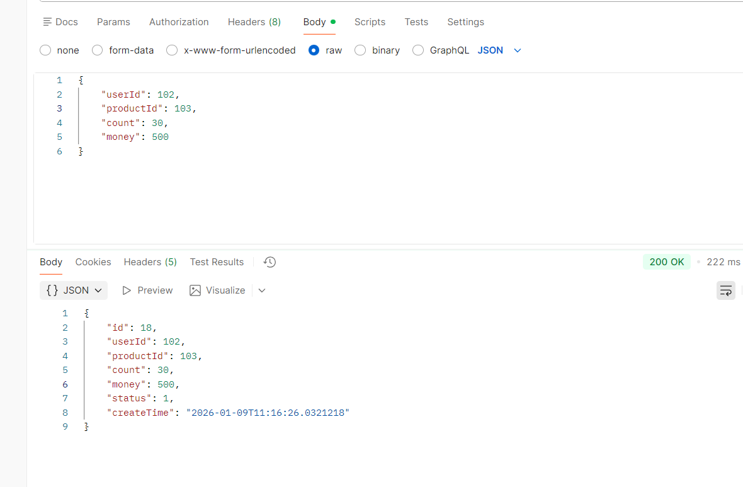Expand the chevron next to Visualize
The width and height of the screenshot is (743, 487).
click(262, 290)
